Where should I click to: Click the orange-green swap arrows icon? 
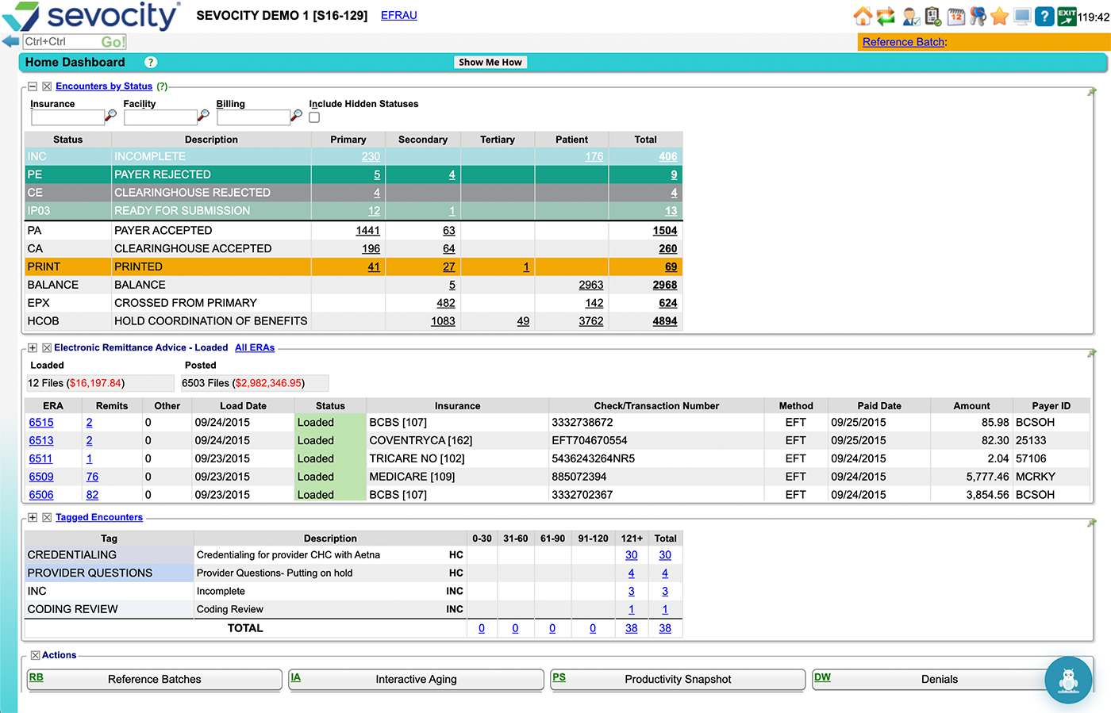(886, 16)
